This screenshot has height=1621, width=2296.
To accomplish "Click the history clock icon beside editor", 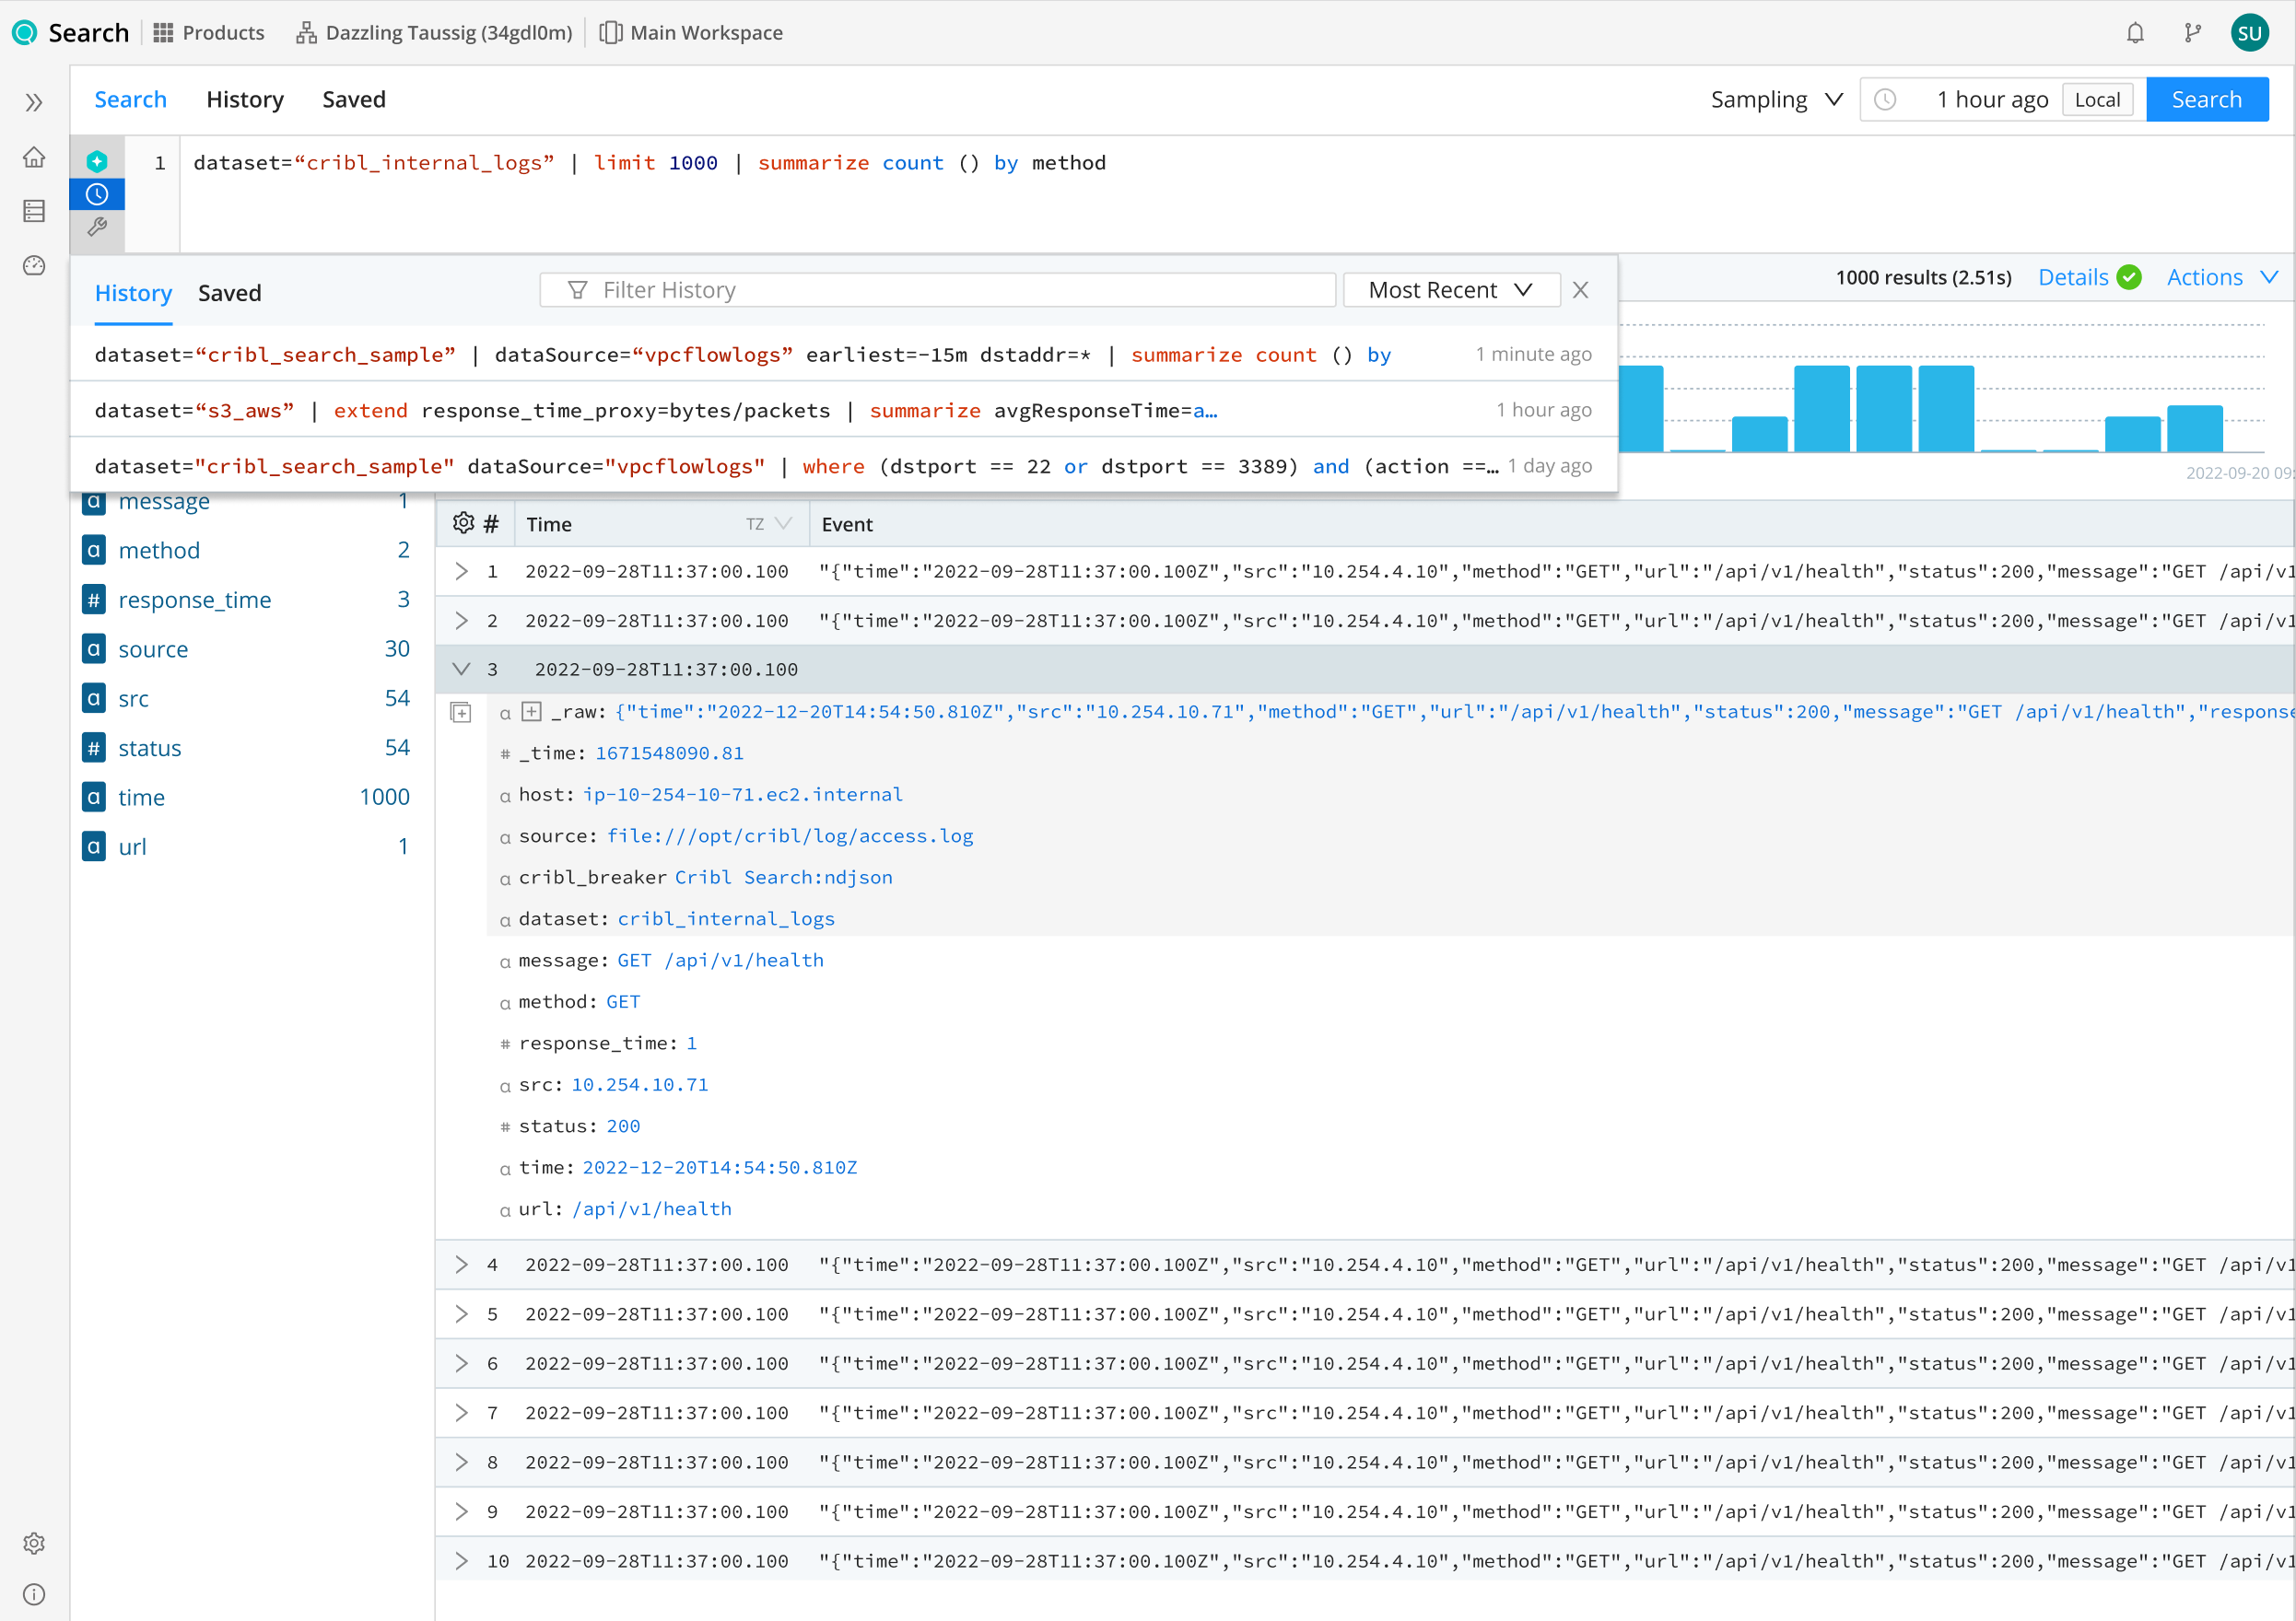I will tap(97, 194).
